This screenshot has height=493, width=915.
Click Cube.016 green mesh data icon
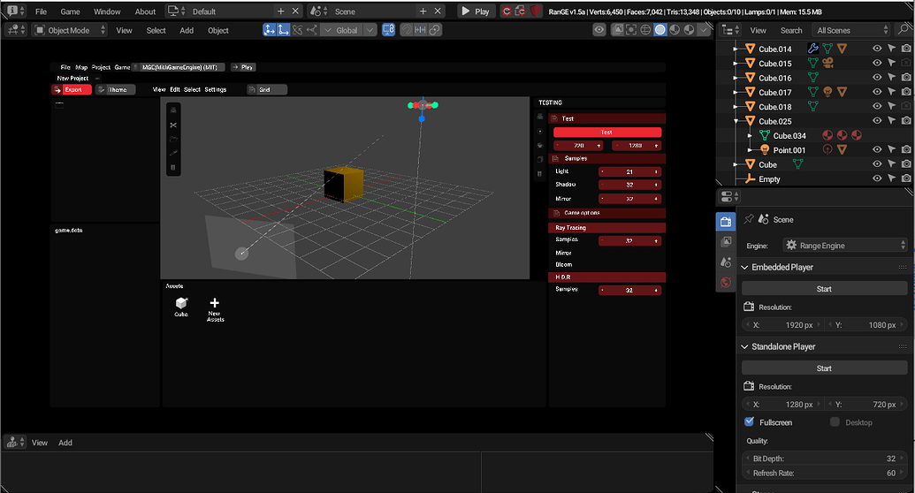pos(812,77)
